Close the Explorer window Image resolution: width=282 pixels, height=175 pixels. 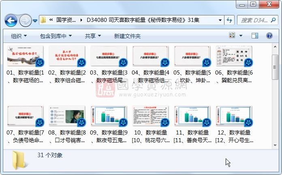pos(269,4)
